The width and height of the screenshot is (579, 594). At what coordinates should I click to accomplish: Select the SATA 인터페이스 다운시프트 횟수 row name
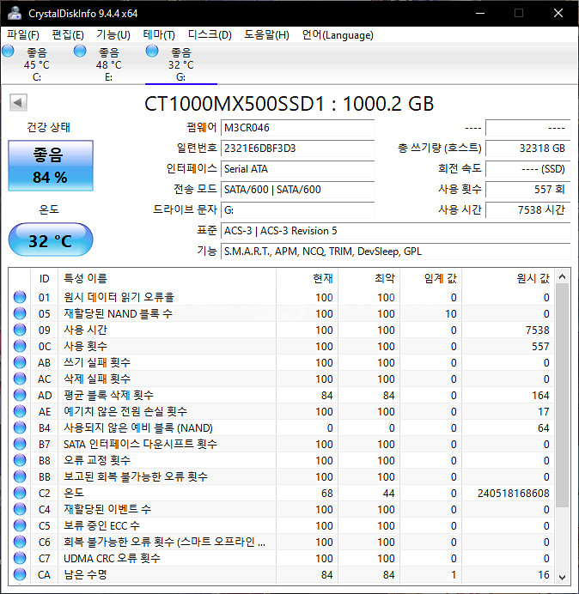pyautogui.click(x=140, y=444)
